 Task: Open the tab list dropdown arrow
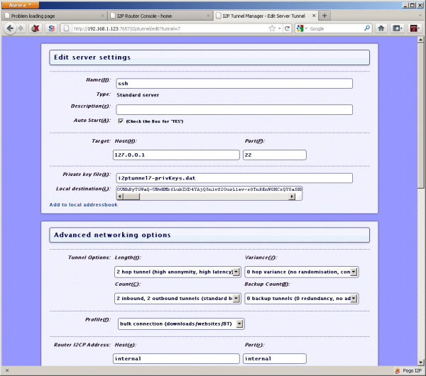pyautogui.click(x=420, y=16)
